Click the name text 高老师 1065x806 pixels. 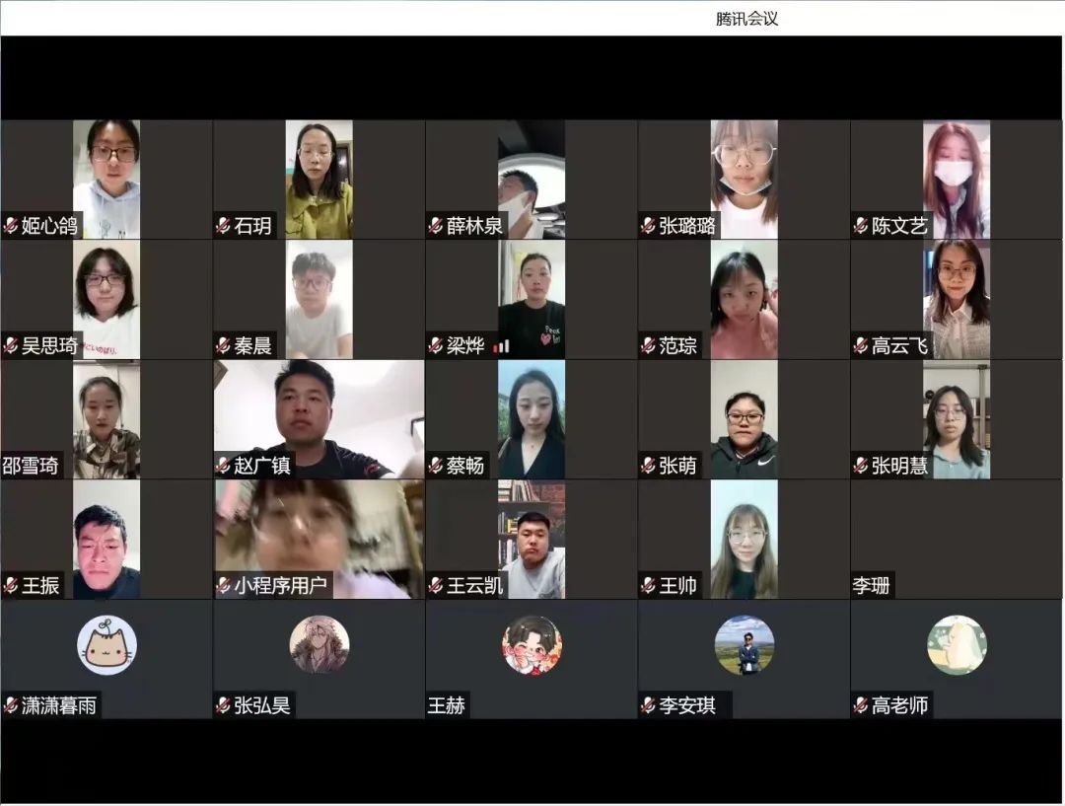900,705
